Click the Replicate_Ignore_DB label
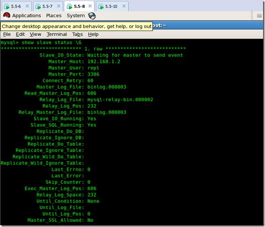Image resolution: width=265 pixels, height=227 pixels. click(x=54, y=137)
